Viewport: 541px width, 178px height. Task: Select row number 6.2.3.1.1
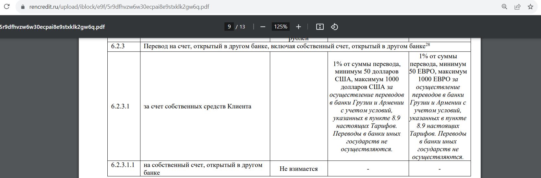[123, 165]
